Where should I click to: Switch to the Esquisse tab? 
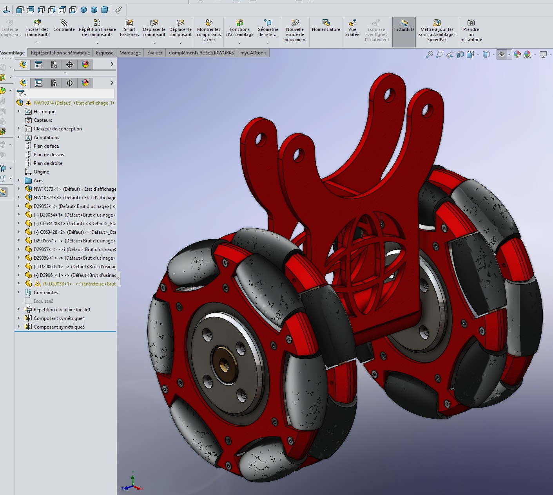[105, 52]
